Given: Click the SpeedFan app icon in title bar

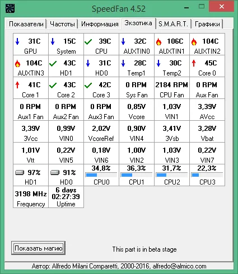Looking at the screenshot, I should click(x=10, y=8).
